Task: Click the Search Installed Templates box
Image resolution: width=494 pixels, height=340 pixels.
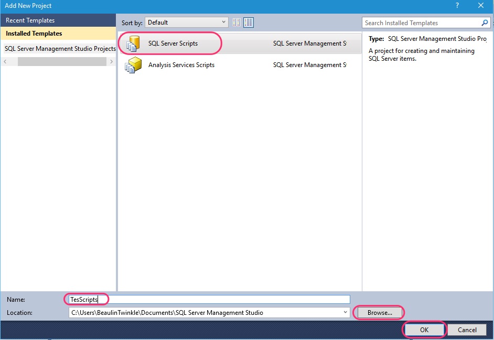Action: 422,23
